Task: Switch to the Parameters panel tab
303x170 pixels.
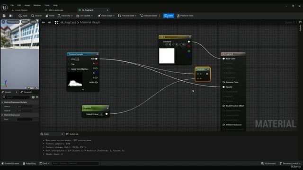Action: point(27,93)
